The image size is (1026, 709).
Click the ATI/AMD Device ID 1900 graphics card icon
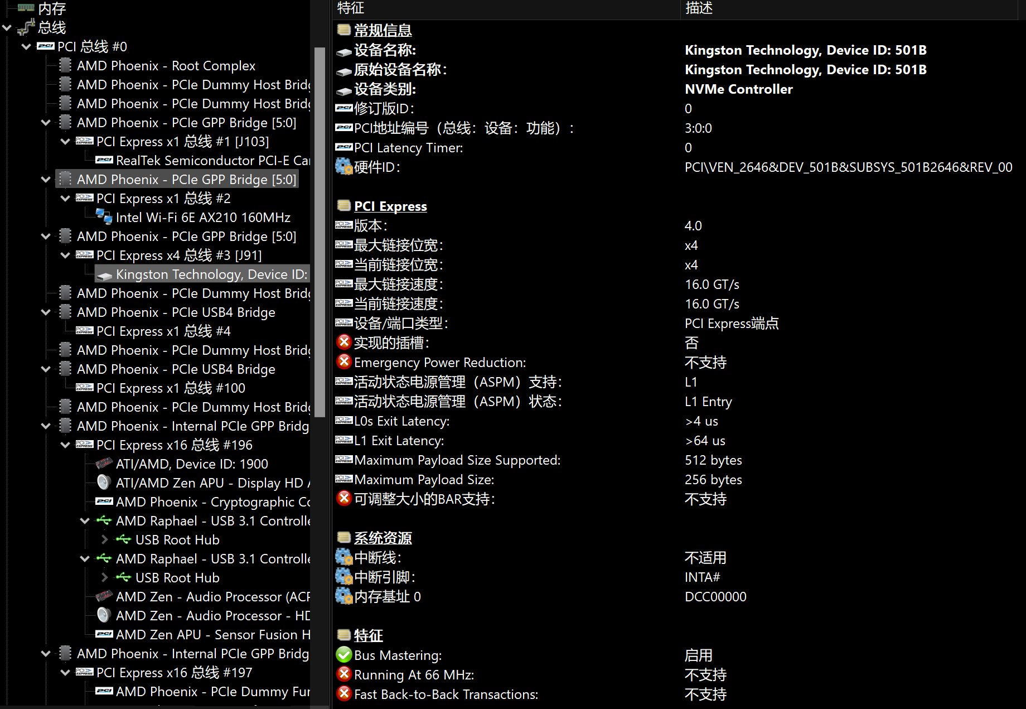pyautogui.click(x=104, y=464)
